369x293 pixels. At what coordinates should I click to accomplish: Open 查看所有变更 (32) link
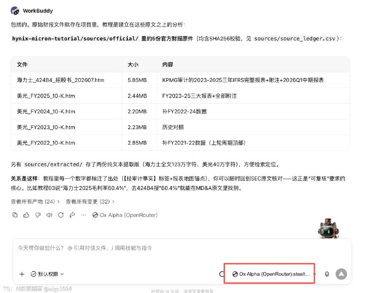coord(90,202)
